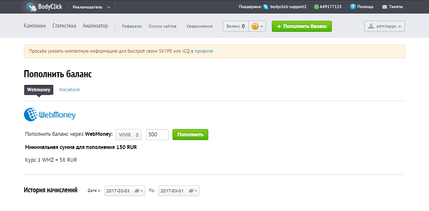The width and height of the screenshot is (429, 211).
Task: Click the green Пополнить баланс button
Action: pos(302,26)
